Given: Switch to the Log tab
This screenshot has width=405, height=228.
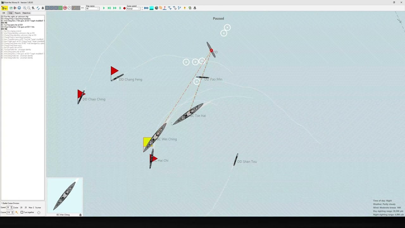Looking at the screenshot, I should [10, 13].
